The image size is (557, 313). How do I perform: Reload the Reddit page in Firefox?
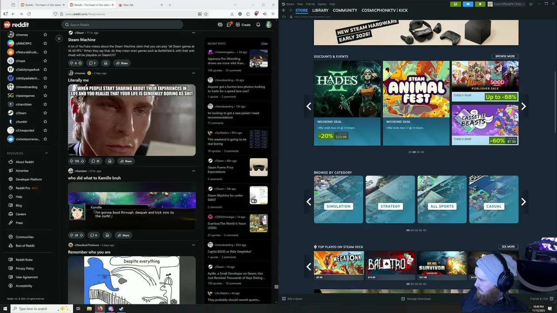point(28,14)
